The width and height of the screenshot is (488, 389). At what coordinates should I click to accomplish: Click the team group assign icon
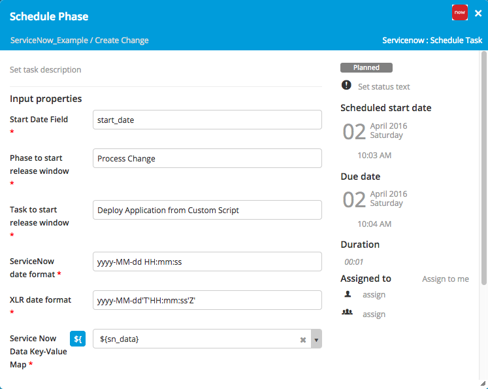(x=348, y=312)
